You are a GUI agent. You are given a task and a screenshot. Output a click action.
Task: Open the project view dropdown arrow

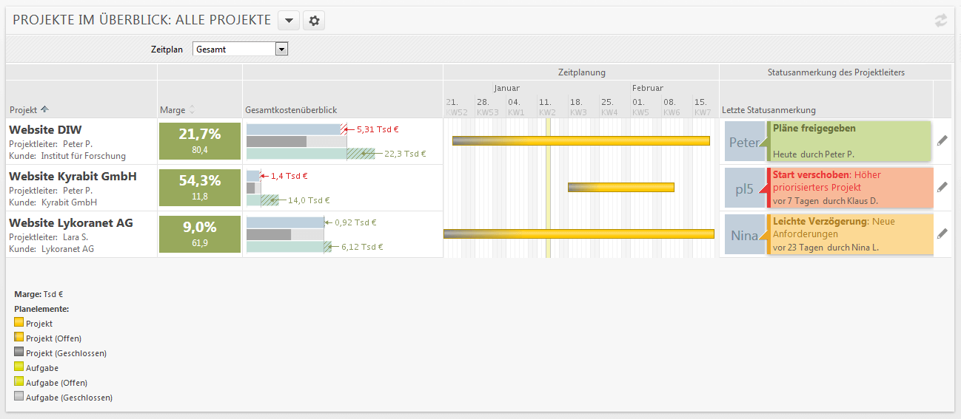pos(289,21)
